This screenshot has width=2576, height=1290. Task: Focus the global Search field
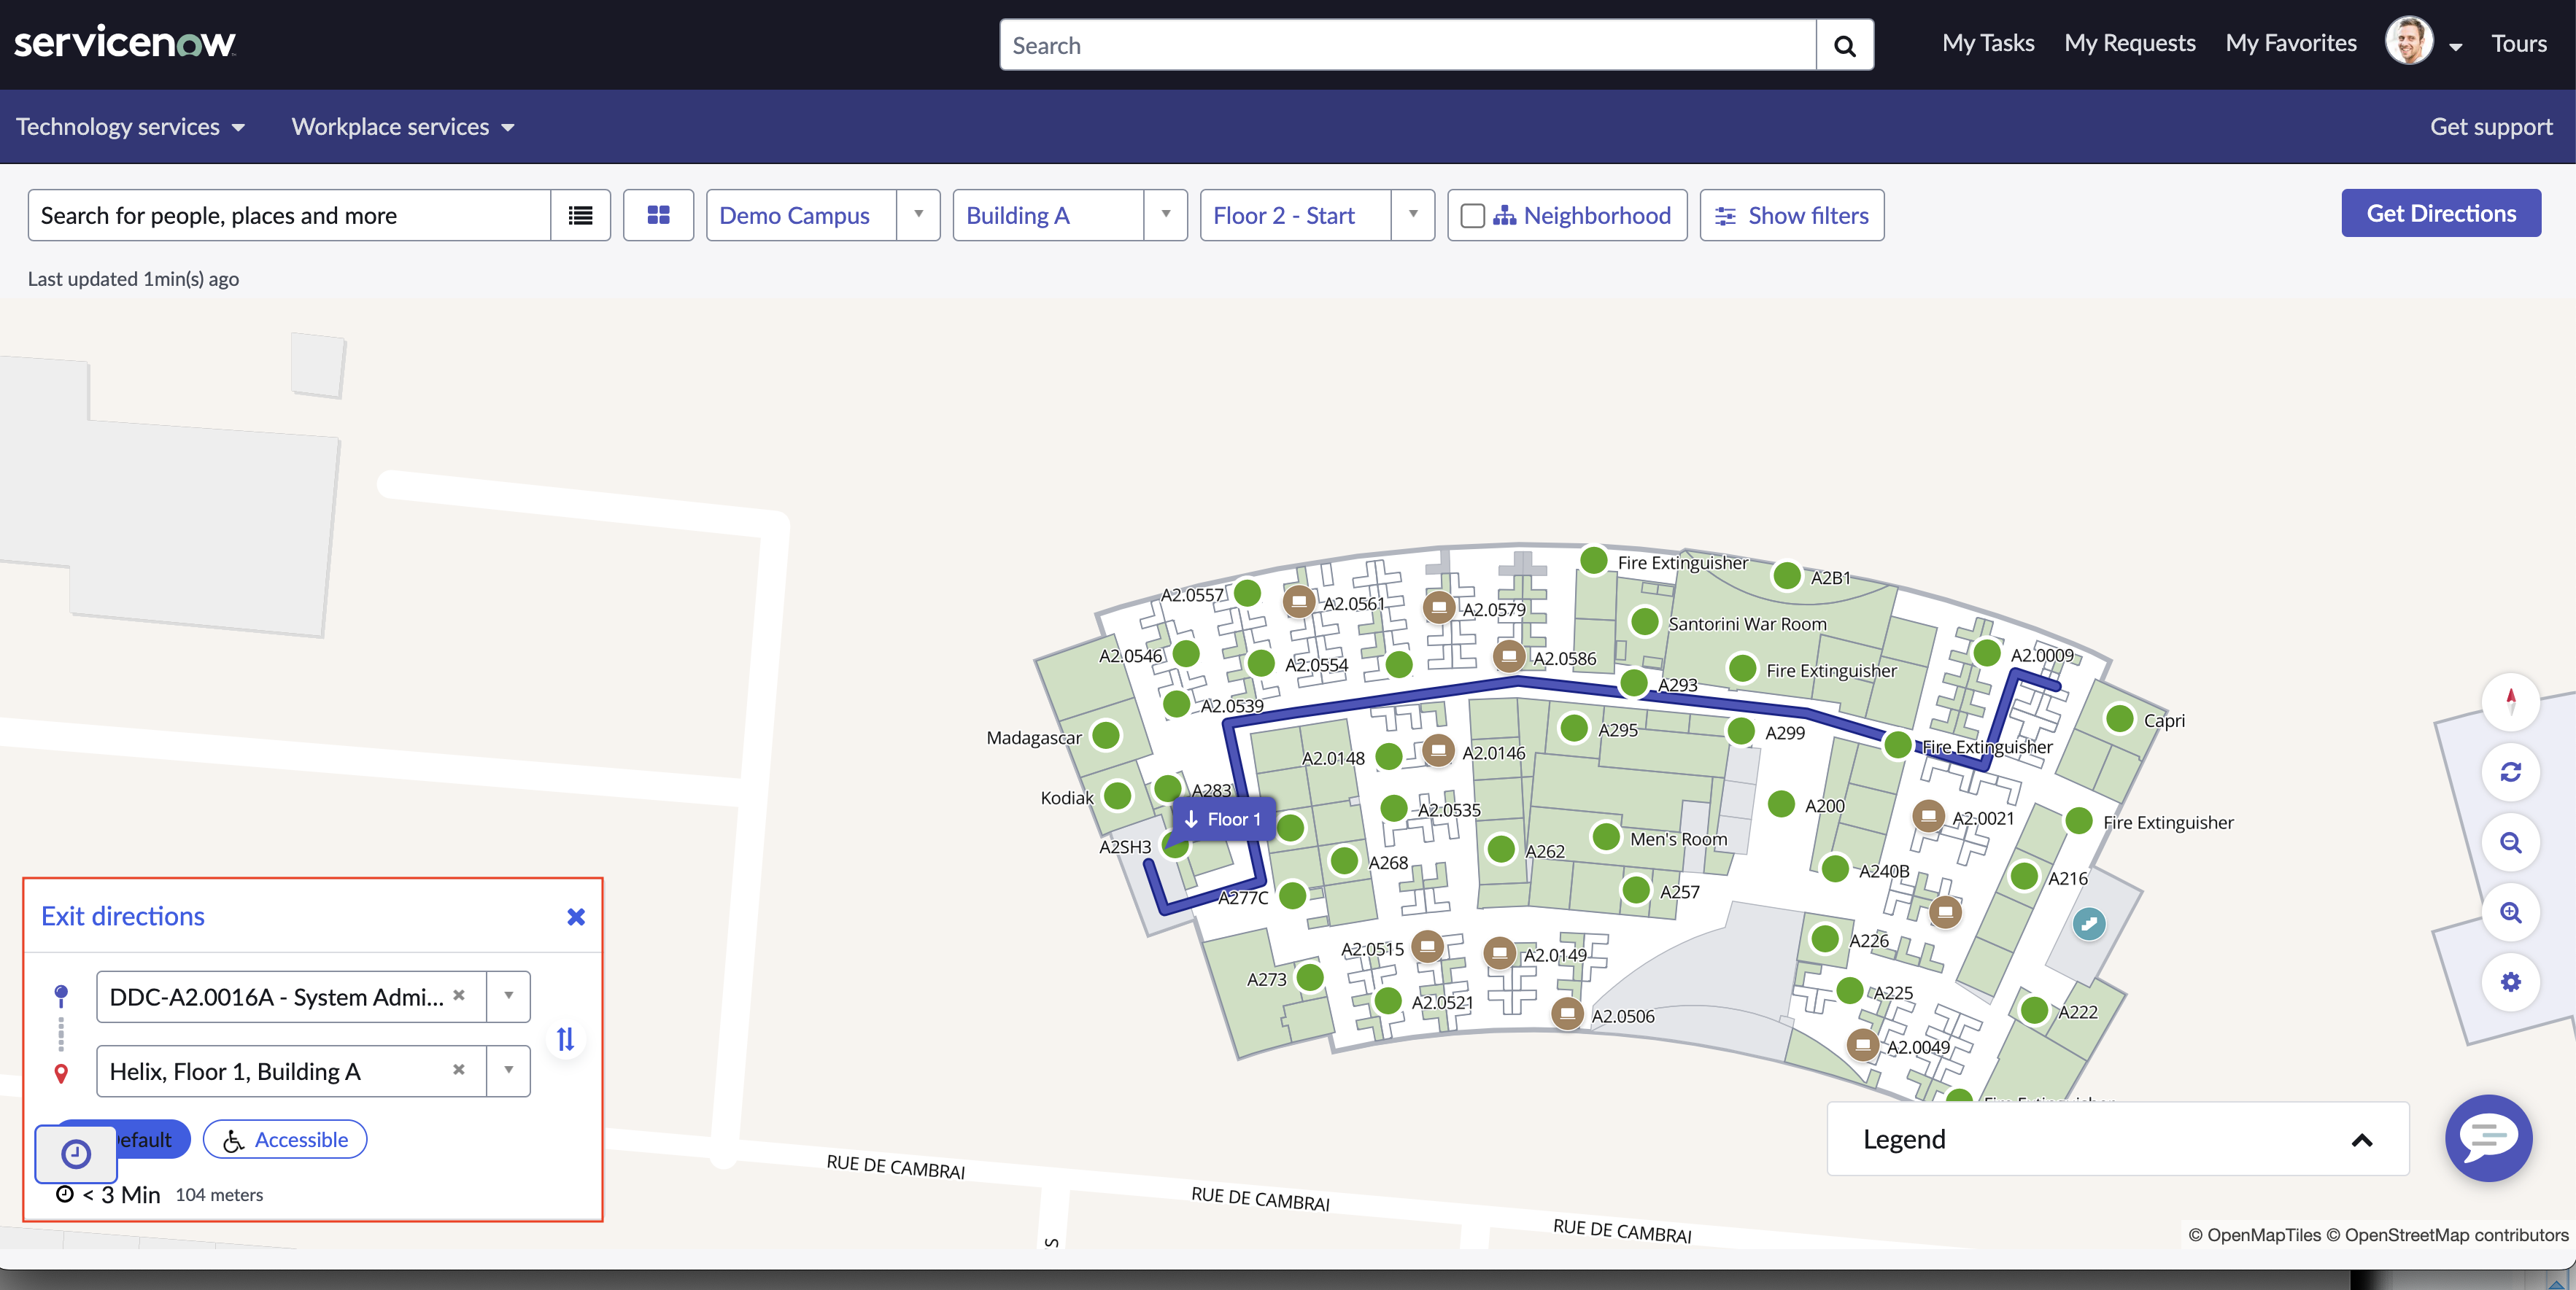tap(1408, 45)
